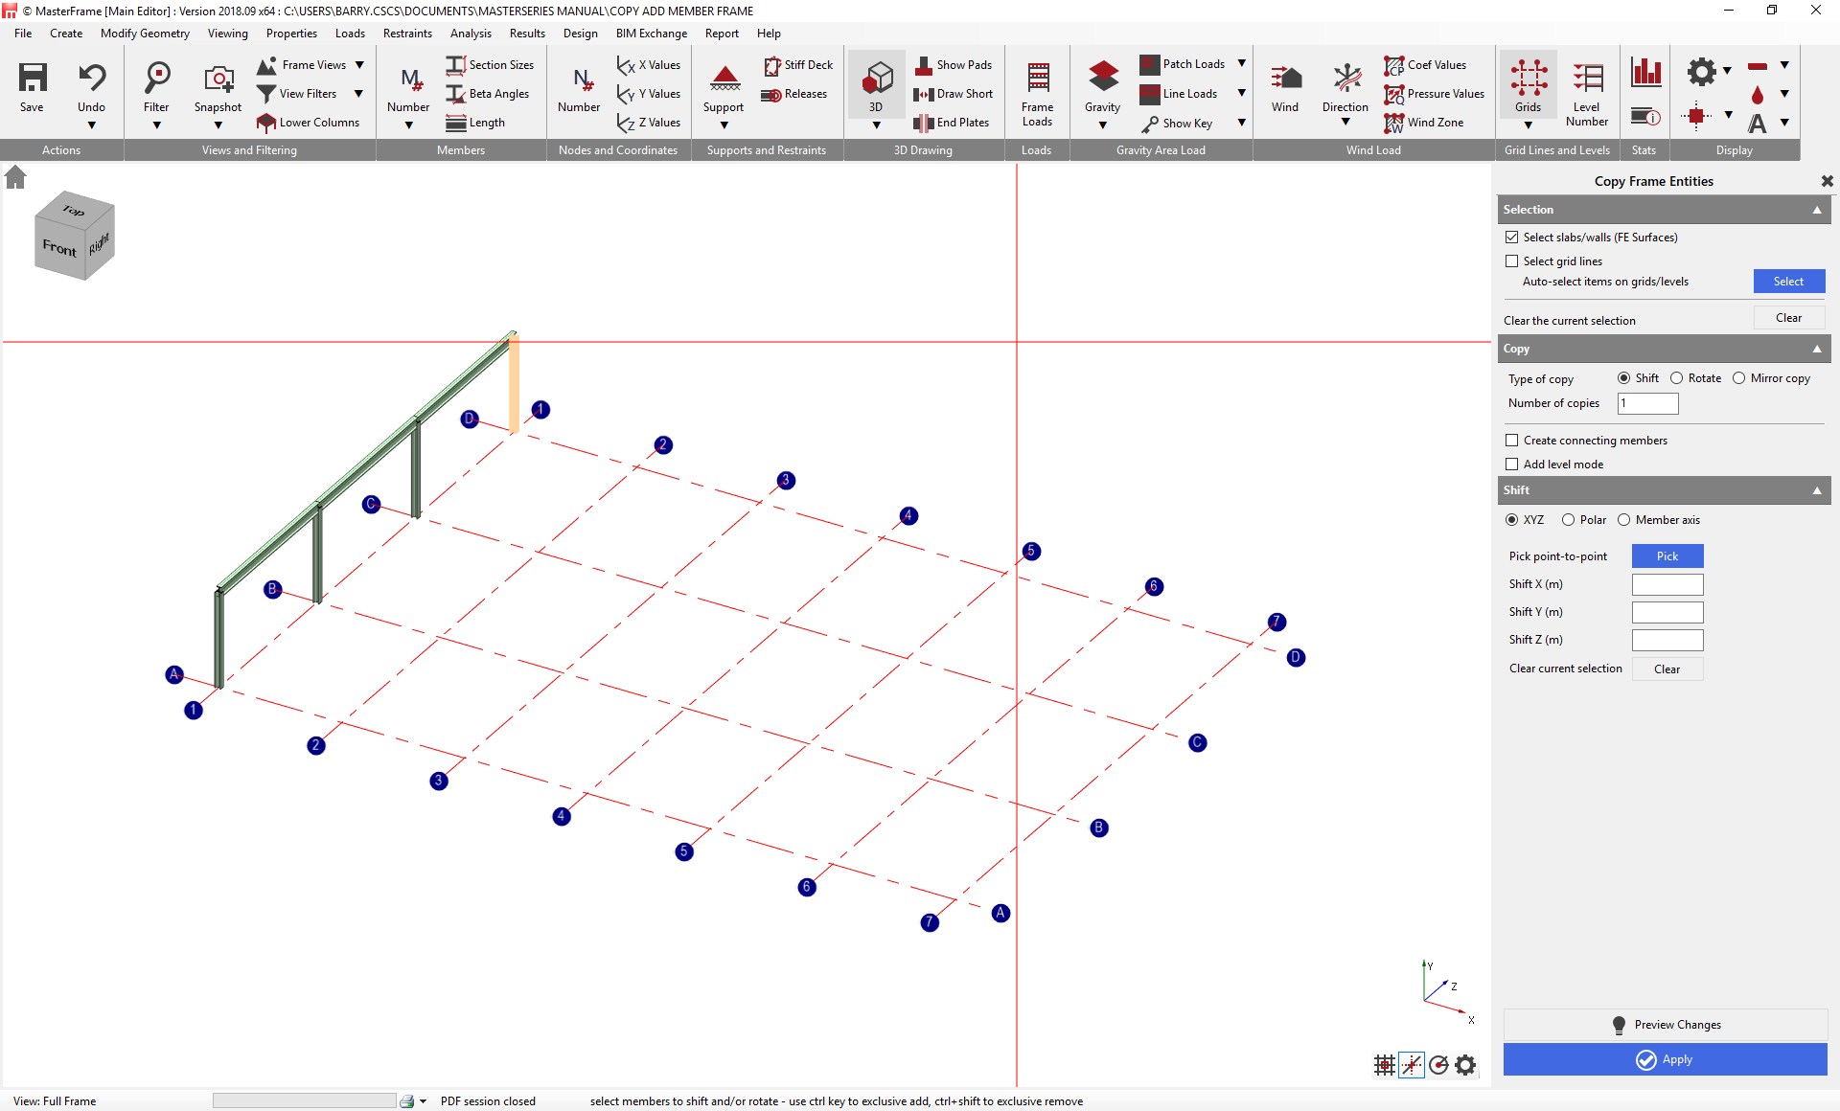Toggle the 3D drawing cube icon
Viewport: 1840px width, 1111px height.
coord(876,79)
